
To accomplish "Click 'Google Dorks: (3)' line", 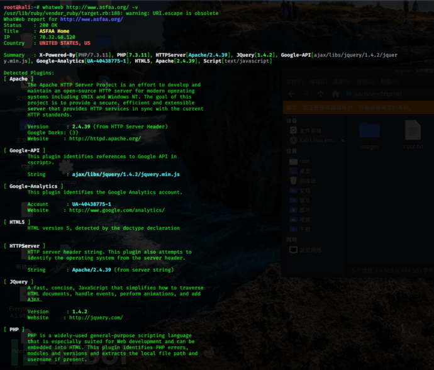I will pos(53,133).
